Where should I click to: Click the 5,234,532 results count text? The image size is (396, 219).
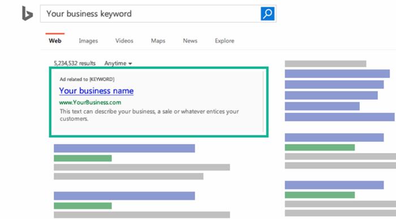pyautogui.click(x=75, y=63)
